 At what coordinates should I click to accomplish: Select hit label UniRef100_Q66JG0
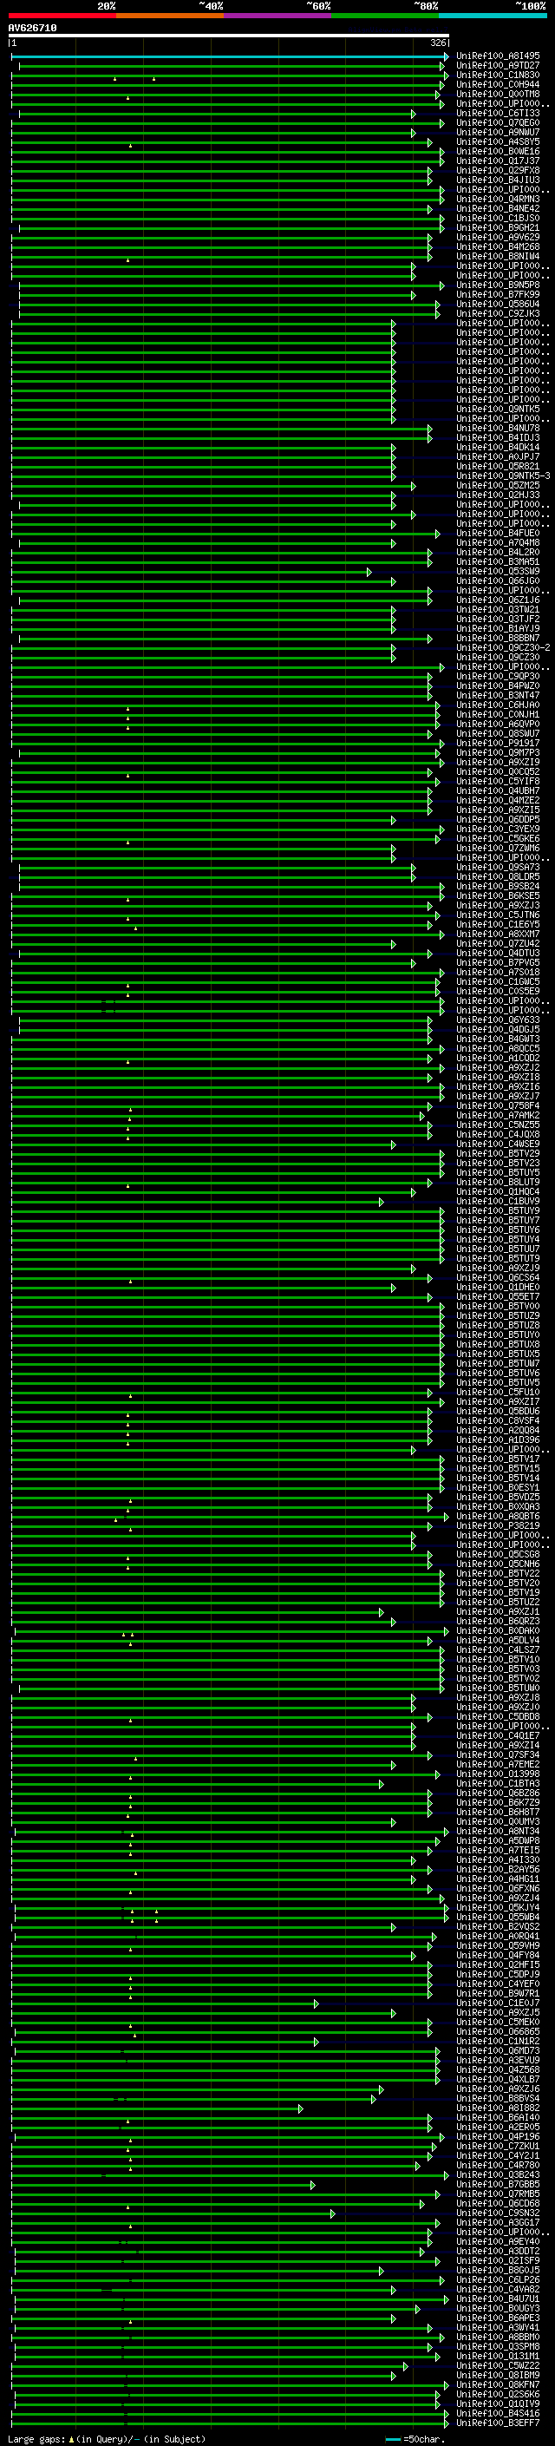(x=498, y=581)
